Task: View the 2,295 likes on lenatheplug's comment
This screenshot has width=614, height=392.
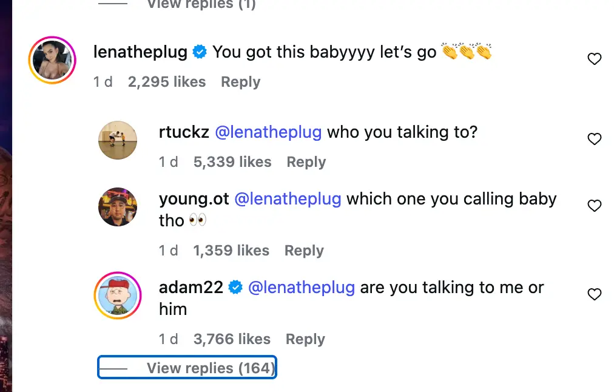Action: [x=167, y=82]
